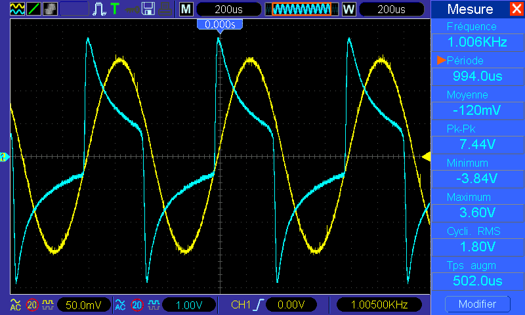The width and height of the screenshot is (525, 315).
Task: Click the pulse waveform icon in top toolbar
Action: 98,9
